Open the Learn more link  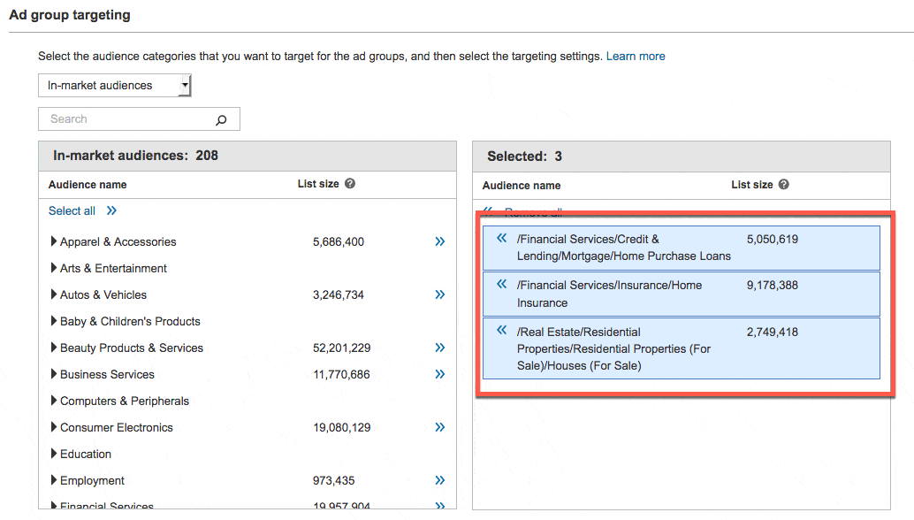636,56
